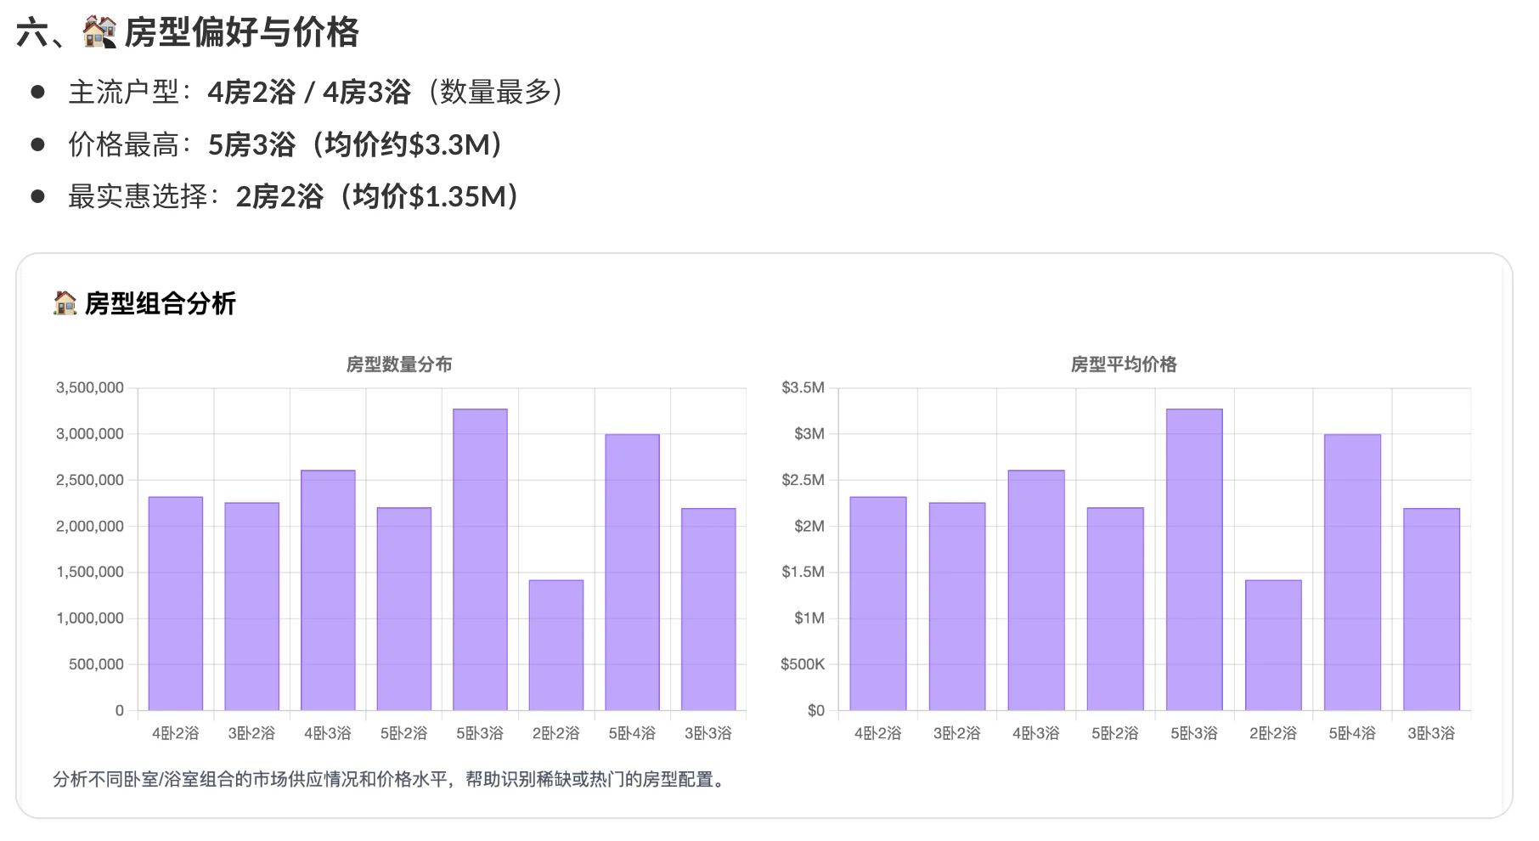This screenshot has height=841, width=1539.
Task: Click the $3.5M y-axis label
Action: [x=803, y=388]
